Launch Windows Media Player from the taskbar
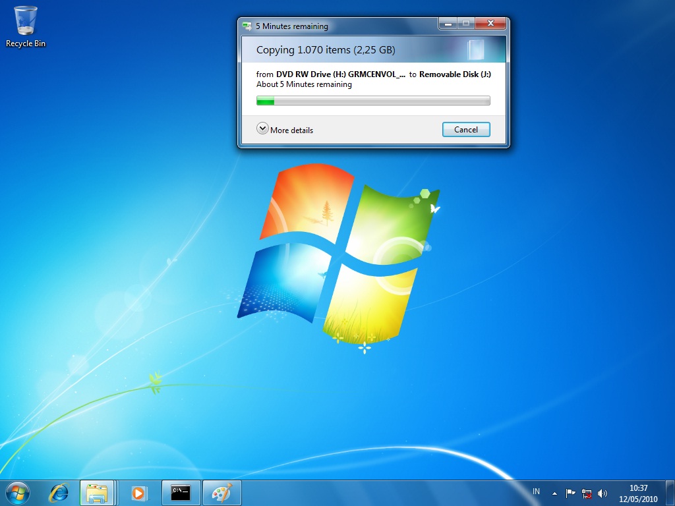The height and width of the screenshot is (506, 675). point(138,493)
